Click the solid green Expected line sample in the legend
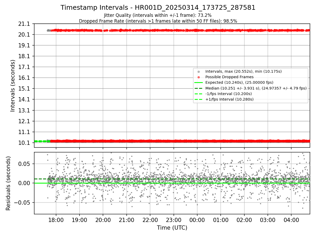316x237 pixels. (199, 83)
